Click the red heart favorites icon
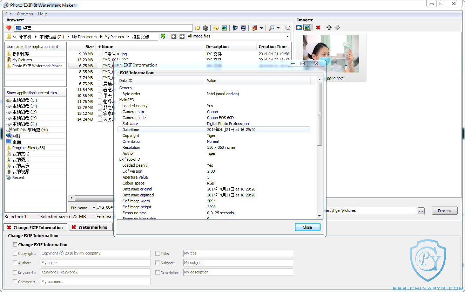465x292 pixels. 9,28
